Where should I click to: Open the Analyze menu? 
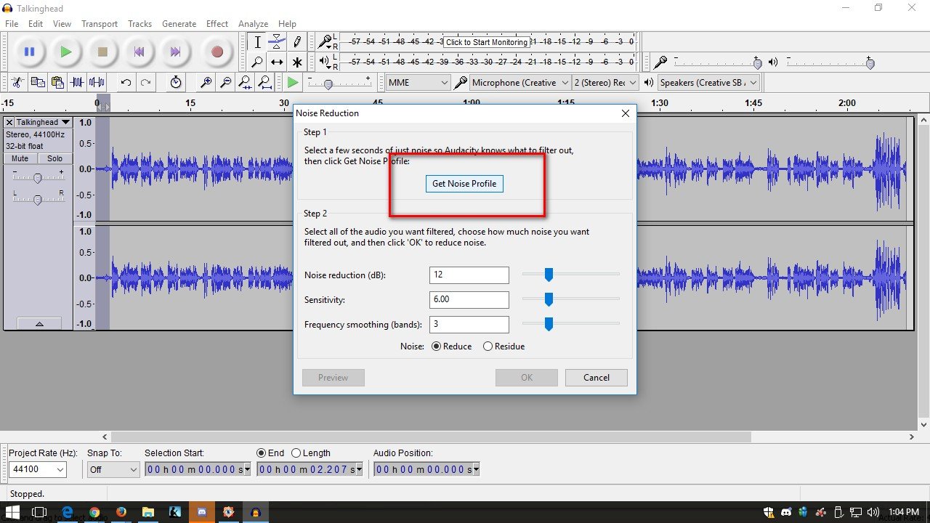click(x=253, y=24)
